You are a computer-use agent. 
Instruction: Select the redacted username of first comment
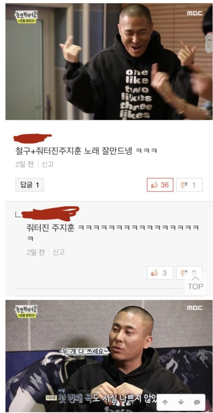coord(32,138)
